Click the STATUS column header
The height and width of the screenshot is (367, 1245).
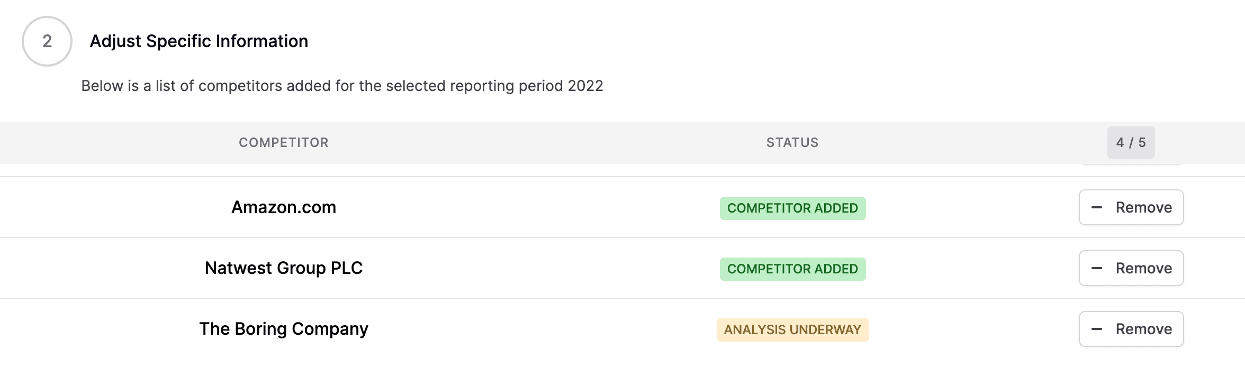pos(792,142)
